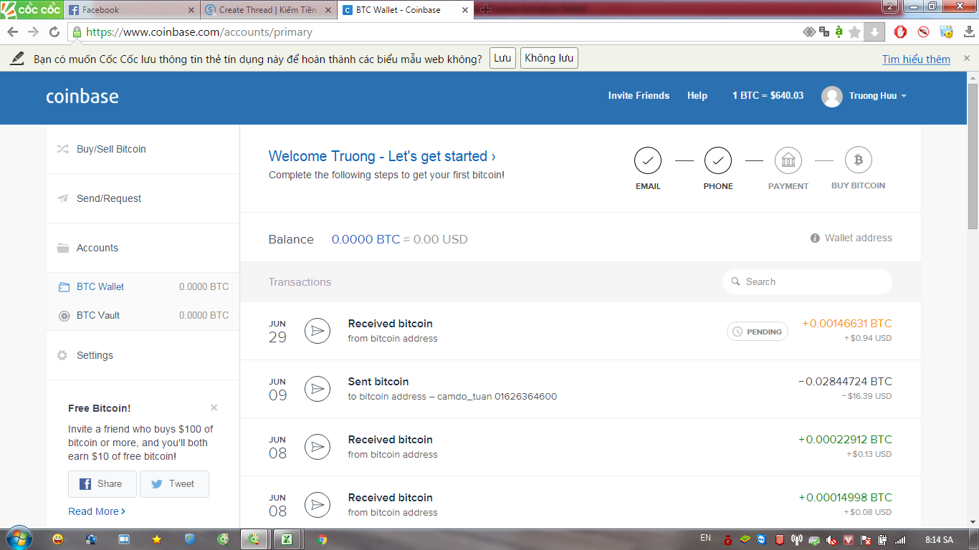Screen dimensions: 979x550
Task: Open Settings from the sidebar
Action: tap(143, 355)
